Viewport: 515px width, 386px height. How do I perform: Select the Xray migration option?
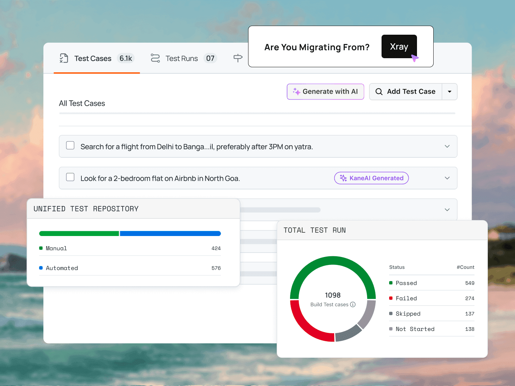[x=399, y=47]
